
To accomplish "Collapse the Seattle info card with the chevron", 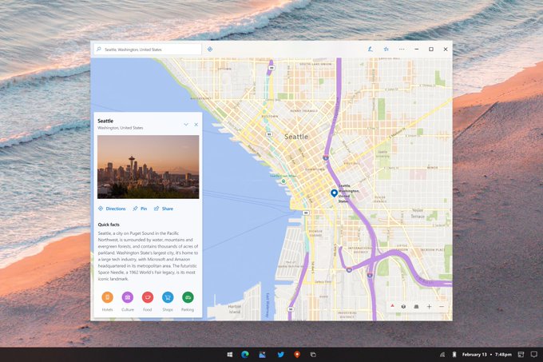I will tap(186, 125).
